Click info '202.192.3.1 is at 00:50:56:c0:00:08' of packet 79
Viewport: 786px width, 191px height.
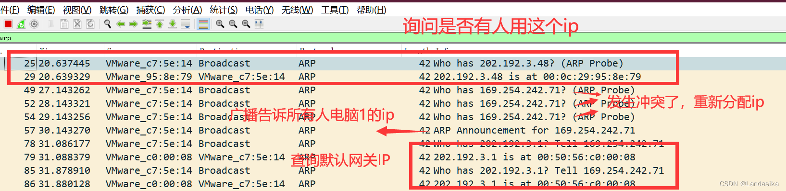[x=535, y=157]
